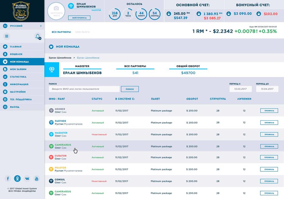Open profile for CONSUL Олег Син
Image resolution: width=284 pixels, height=199 pixels.
[269, 181]
